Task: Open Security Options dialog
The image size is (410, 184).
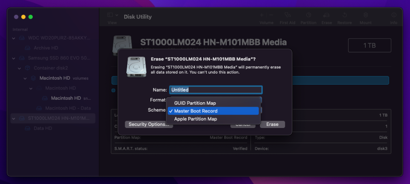Action: (149, 124)
